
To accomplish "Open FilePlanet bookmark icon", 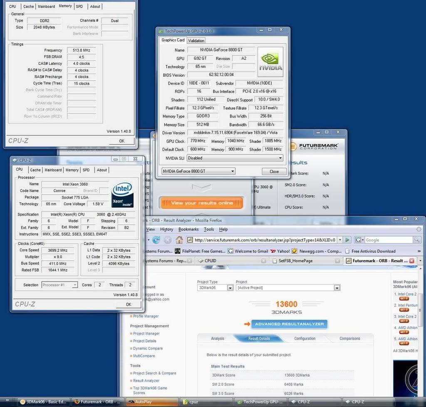I will 177,251.
